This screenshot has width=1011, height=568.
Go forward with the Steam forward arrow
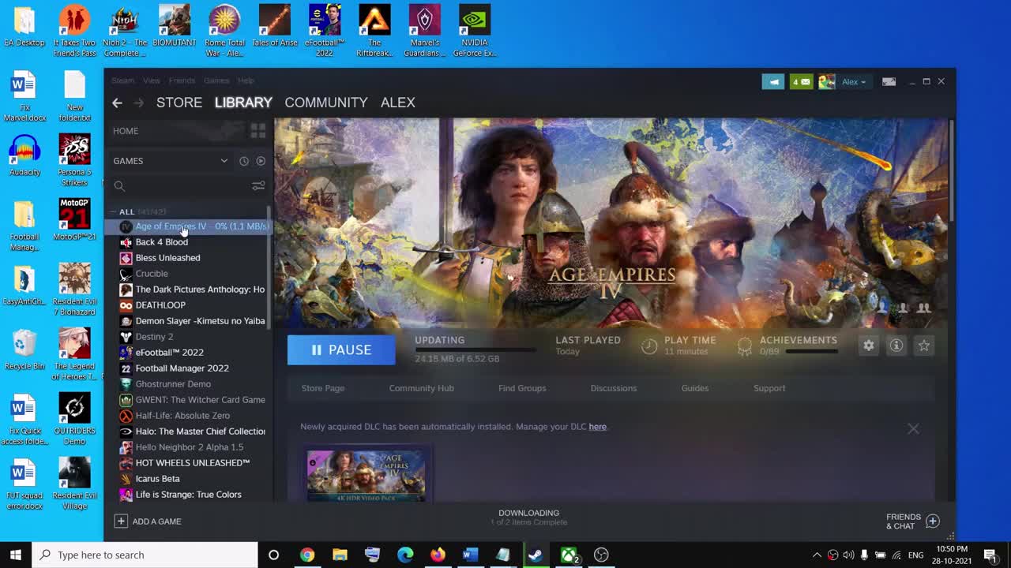click(138, 103)
